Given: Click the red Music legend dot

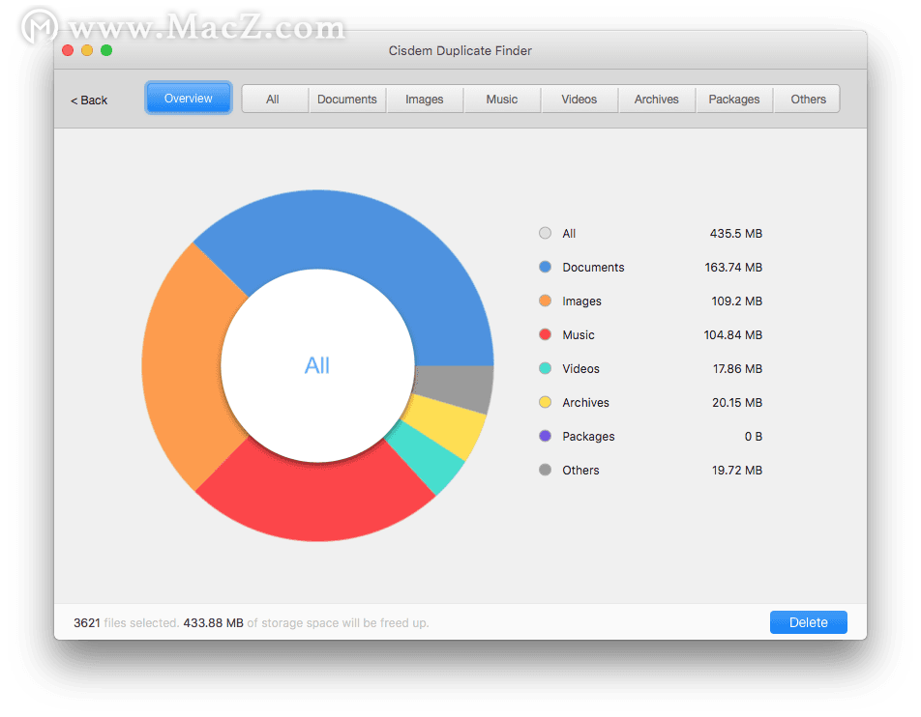Looking at the screenshot, I should (x=545, y=334).
